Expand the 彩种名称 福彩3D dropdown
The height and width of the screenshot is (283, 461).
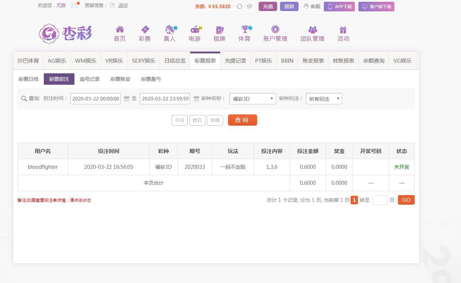253,99
